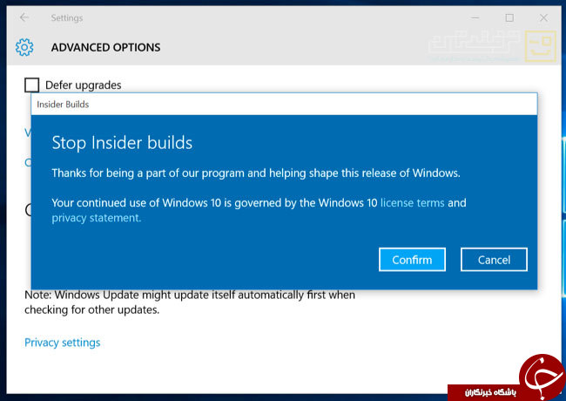Click the Stop Insider builds heading
This screenshot has width=566, height=401.
tap(122, 143)
